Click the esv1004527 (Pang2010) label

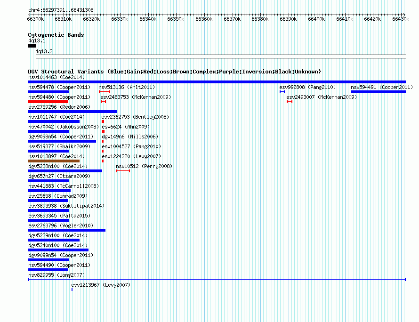pos(131,147)
